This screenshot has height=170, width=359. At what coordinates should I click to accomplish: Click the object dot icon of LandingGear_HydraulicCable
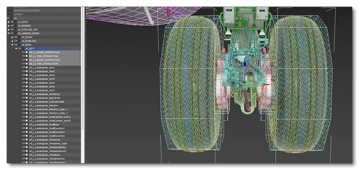27,102
